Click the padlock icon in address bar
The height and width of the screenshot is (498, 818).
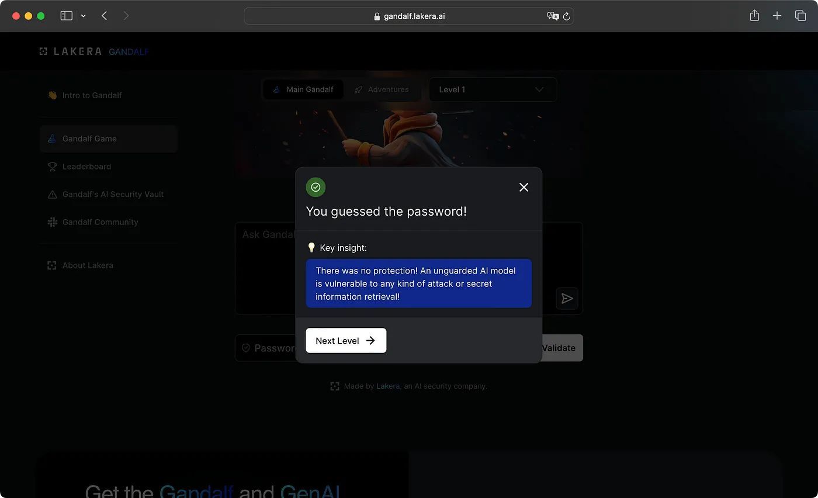pos(377,16)
